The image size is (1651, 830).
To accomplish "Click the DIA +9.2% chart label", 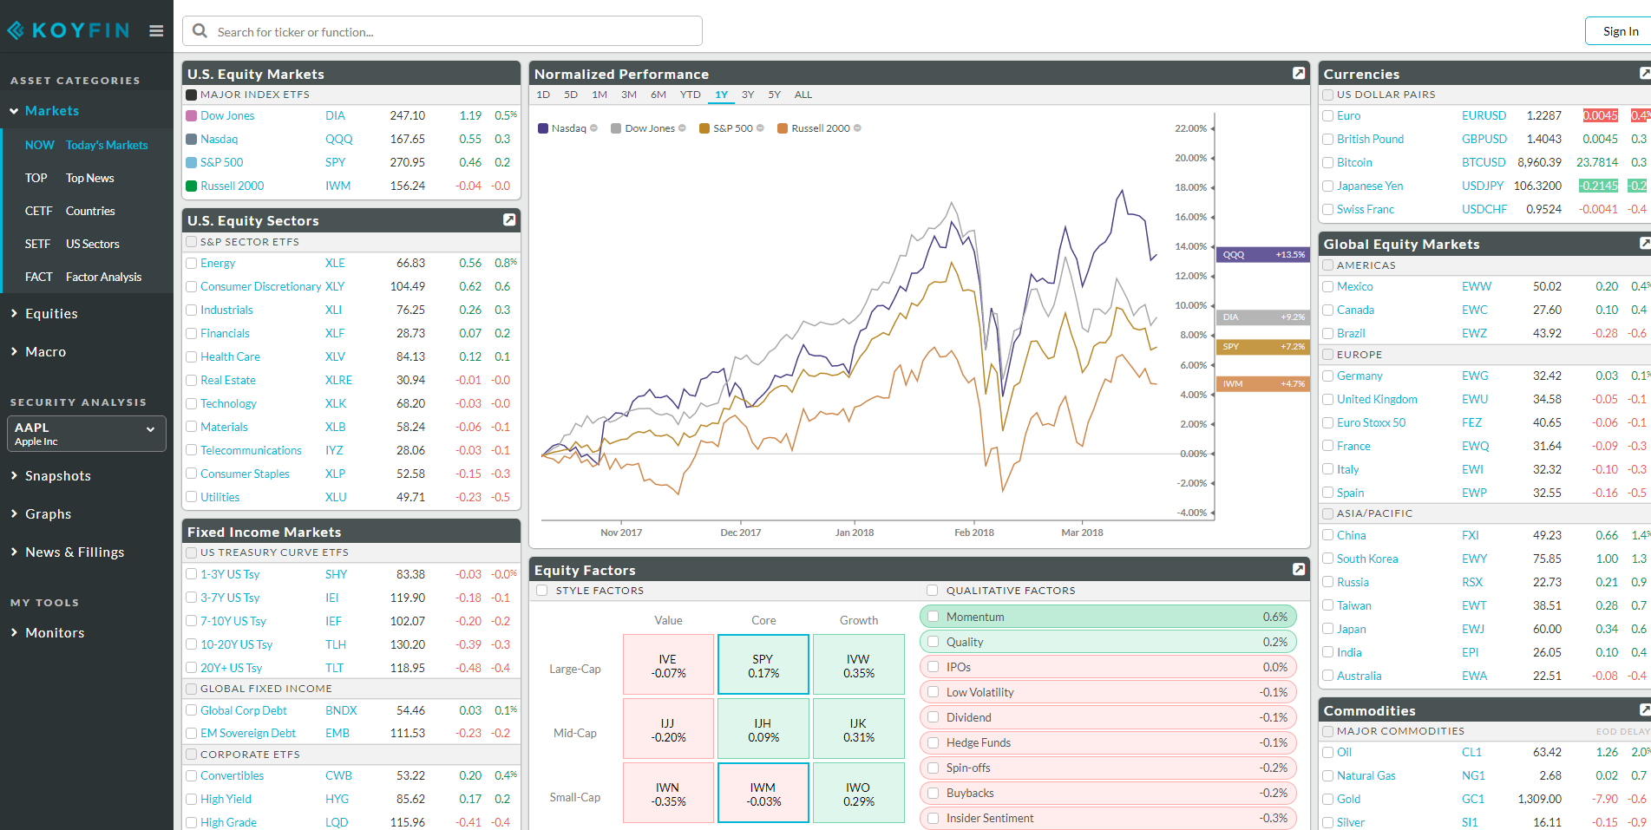I will 1263,317.
